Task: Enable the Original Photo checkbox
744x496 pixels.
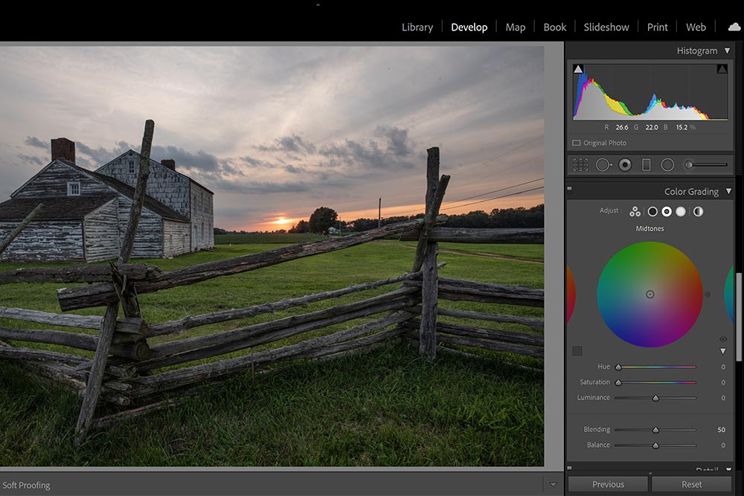Action: 576,143
